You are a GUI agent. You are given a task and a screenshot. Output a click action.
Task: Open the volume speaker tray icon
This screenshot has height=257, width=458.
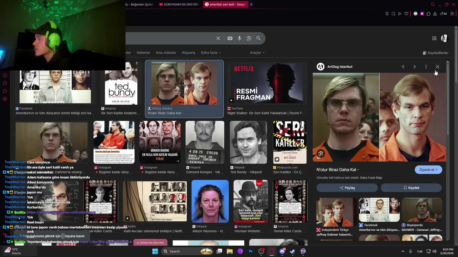point(434,251)
